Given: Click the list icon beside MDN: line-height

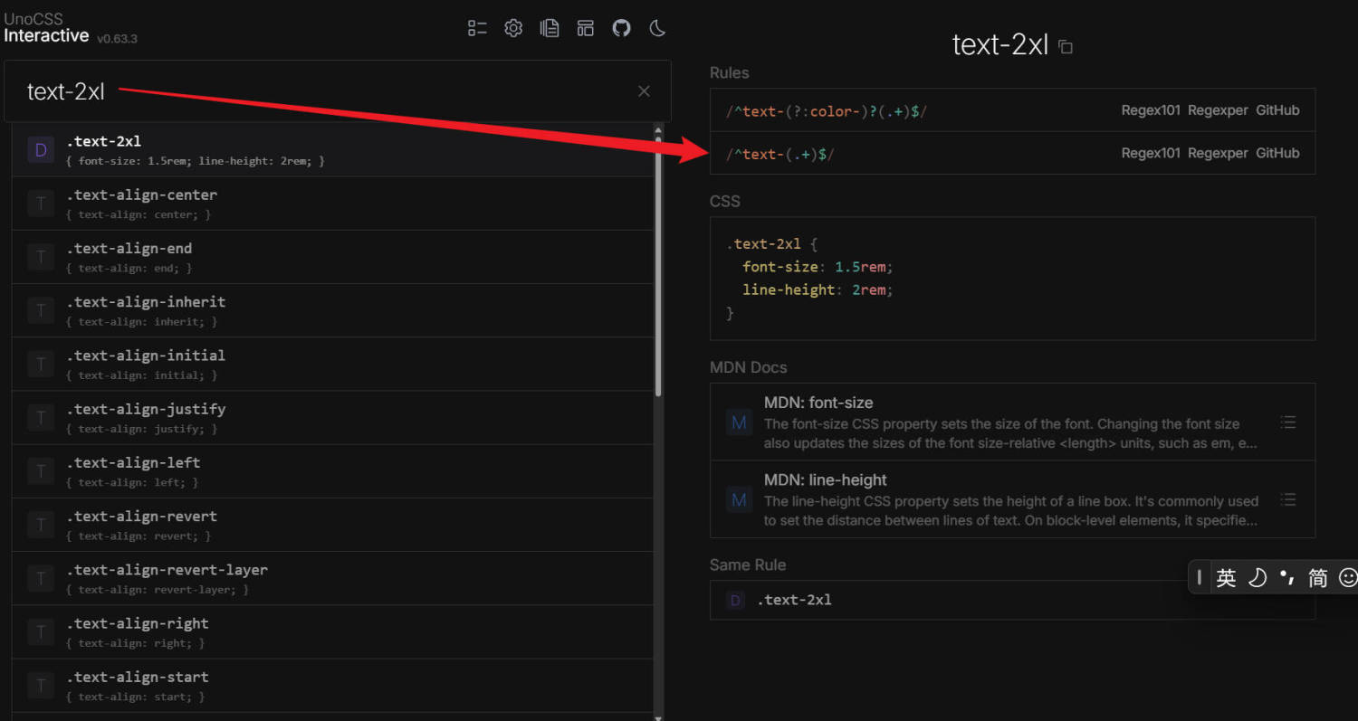Looking at the screenshot, I should [1288, 499].
